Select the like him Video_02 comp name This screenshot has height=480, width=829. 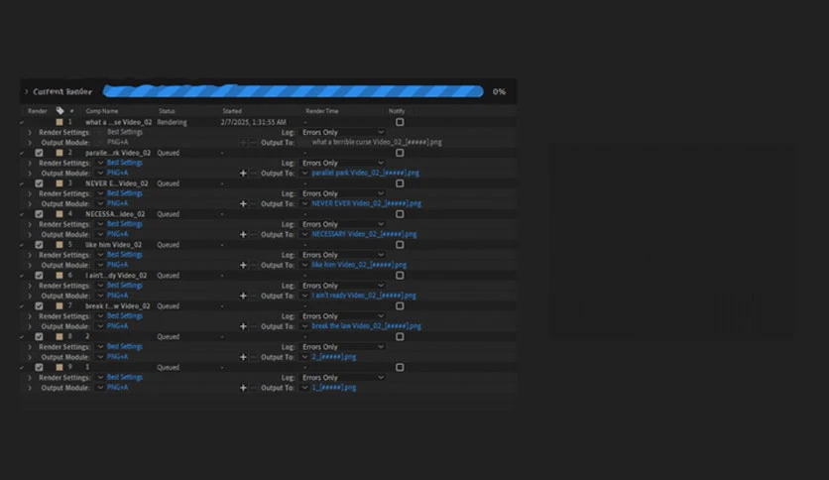(113, 245)
